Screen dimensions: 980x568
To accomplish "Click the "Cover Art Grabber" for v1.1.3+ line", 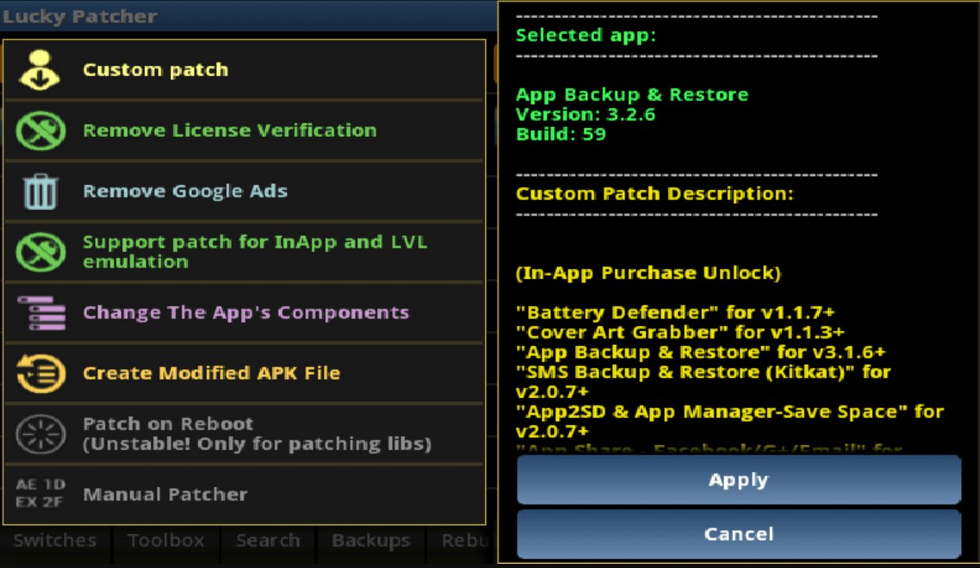I will 680,332.
